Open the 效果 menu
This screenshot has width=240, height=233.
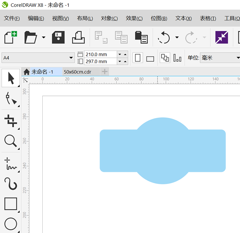[x=134, y=19]
